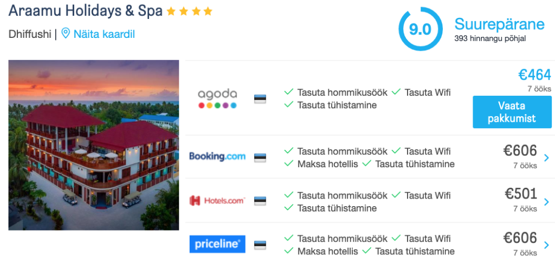The image size is (555, 264).
Task: Expand the Priceline offer arrow
Action: 546,245
